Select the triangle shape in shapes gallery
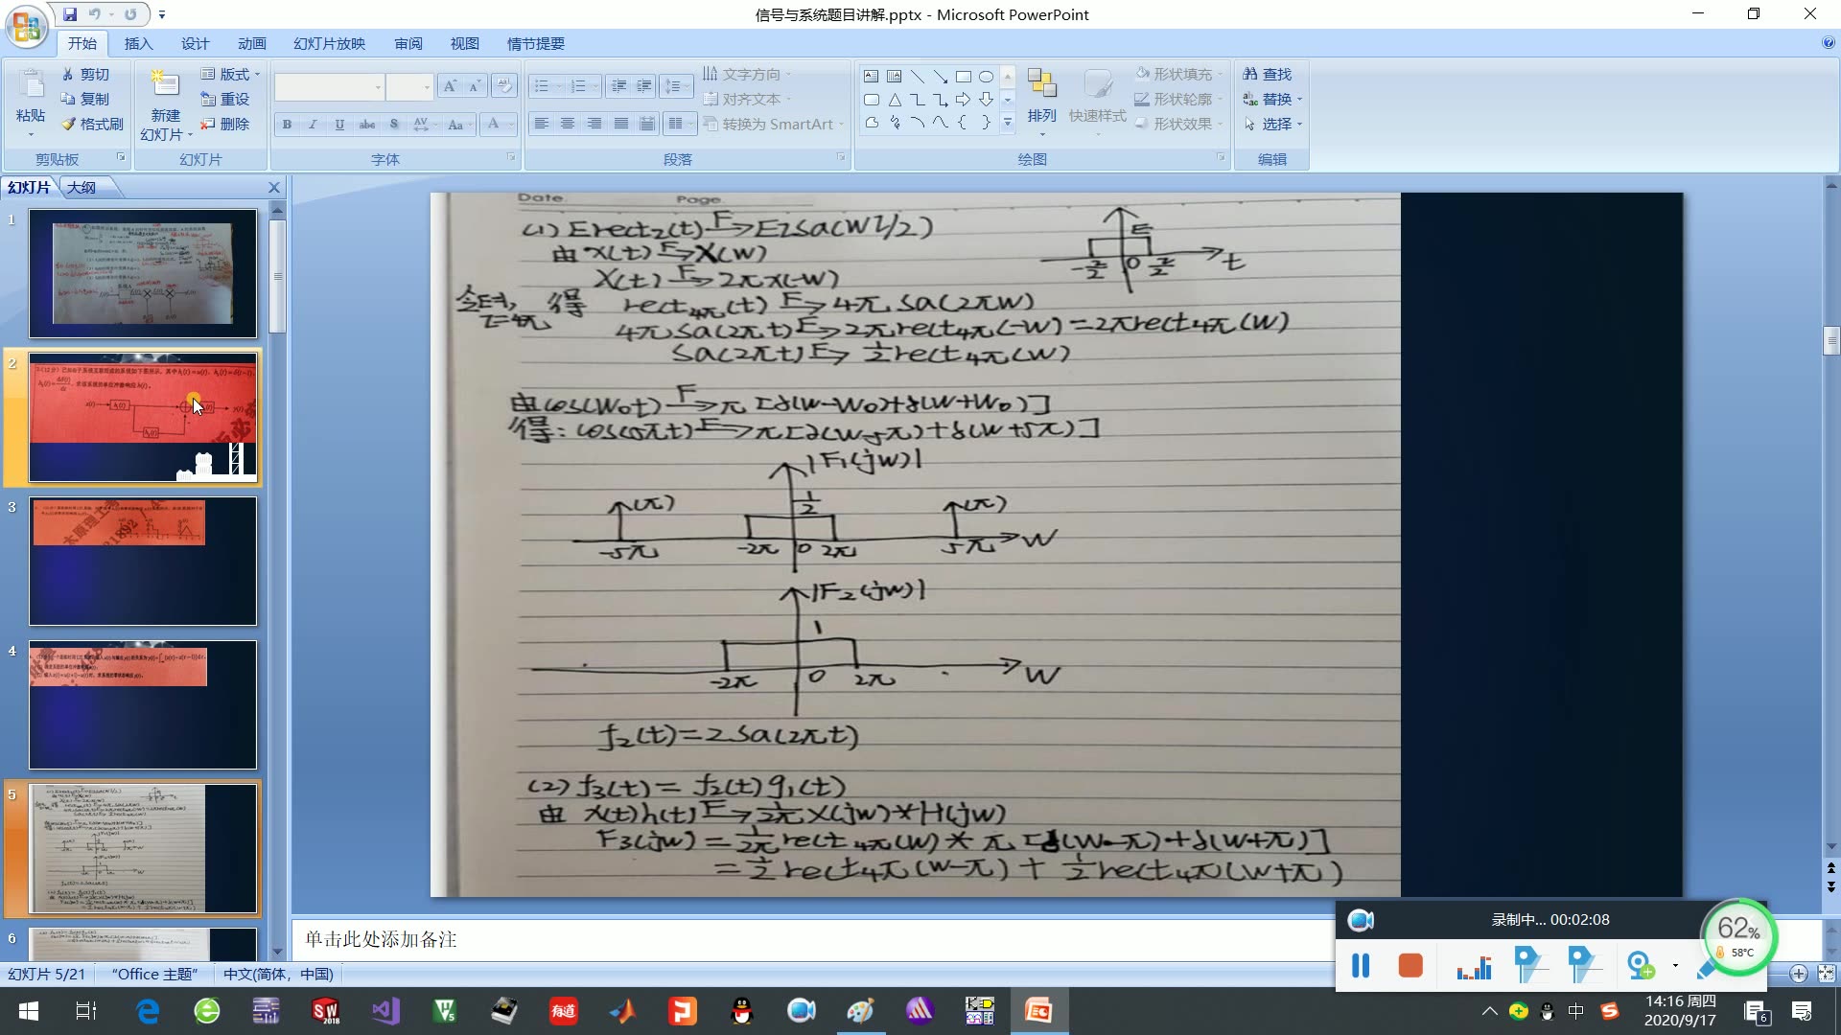Image resolution: width=1841 pixels, height=1035 pixels. pyautogui.click(x=894, y=100)
